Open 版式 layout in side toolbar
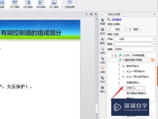158x119 pixels. point(102,31)
